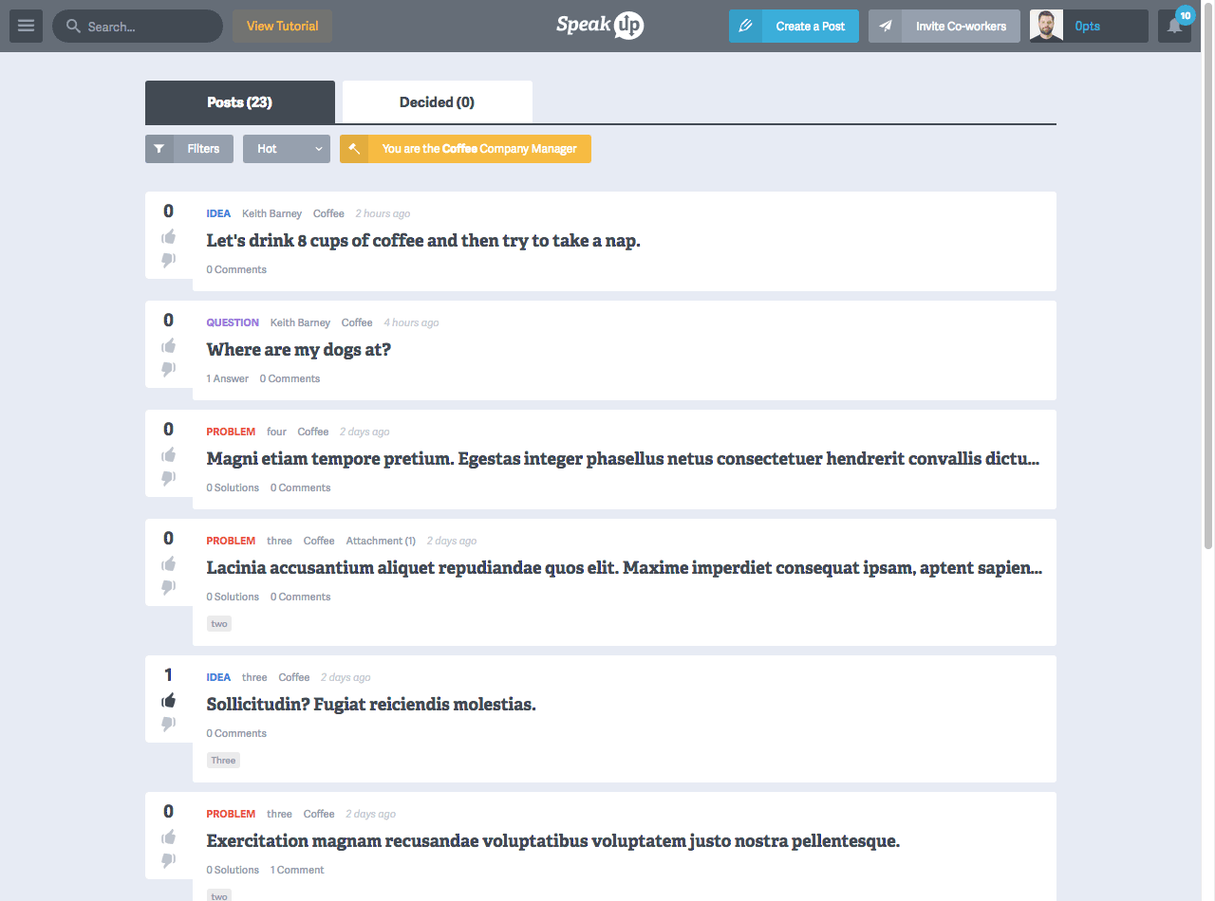Open the 0pts user points menu

pos(1106,27)
